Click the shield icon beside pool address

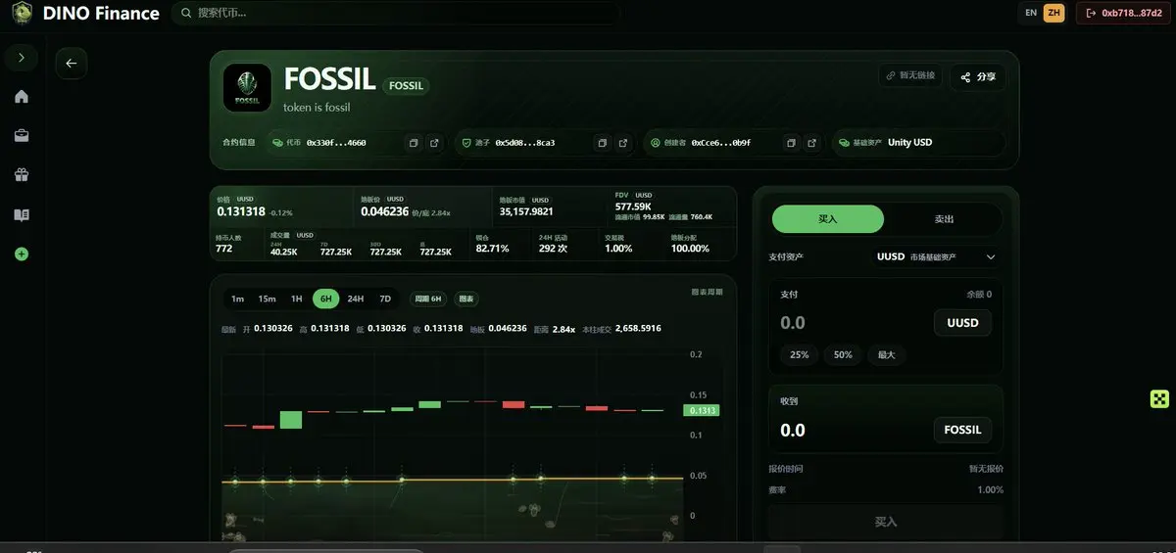[466, 143]
